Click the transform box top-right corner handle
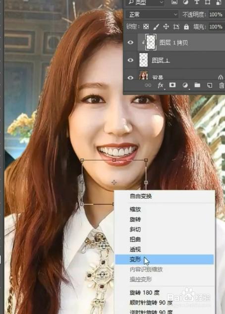This screenshot has width=225, height=314. tap(146, 160)
